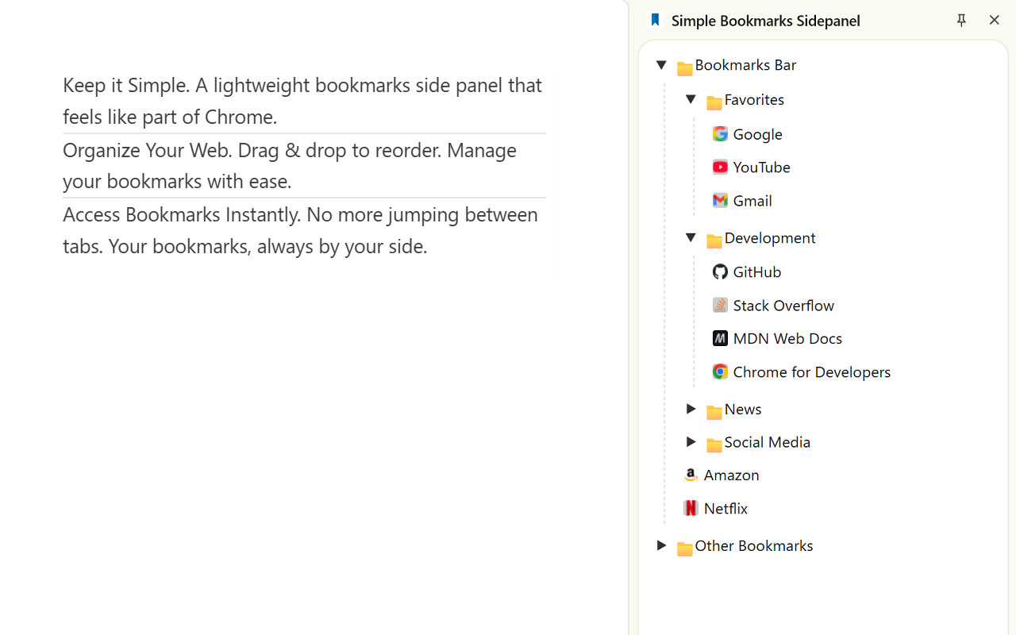The image size is (1016, 635).
Task: Expand the News folder arrow
Action: tap(691, 409)
